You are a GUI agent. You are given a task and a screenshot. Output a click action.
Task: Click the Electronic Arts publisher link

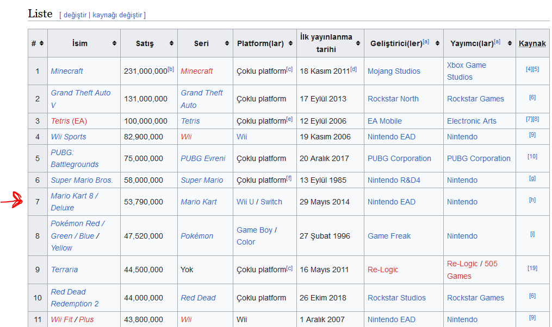point(472,121)
